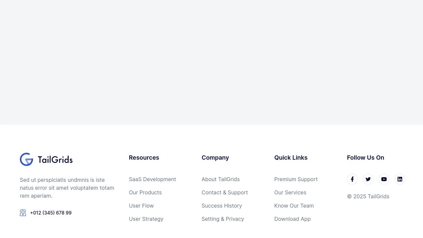View the Success History page
This screenshot has width=423, height=238.
[x=221, y=206]
